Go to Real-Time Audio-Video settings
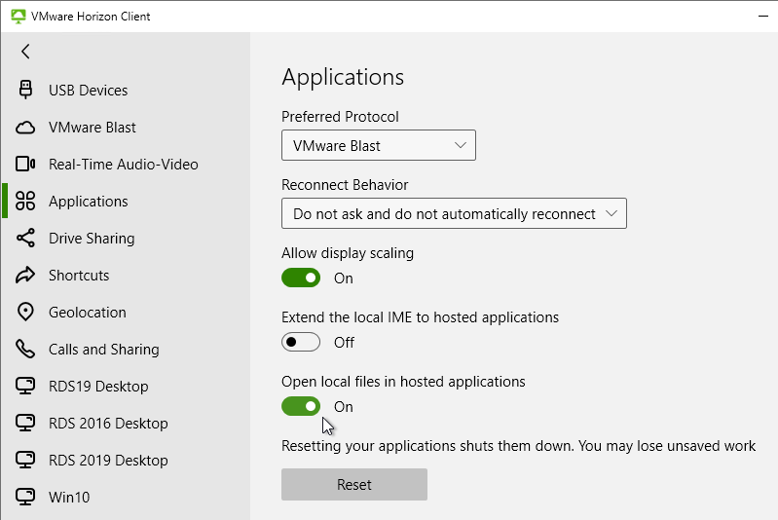The image size is (778, 520). tap(126, 165)
